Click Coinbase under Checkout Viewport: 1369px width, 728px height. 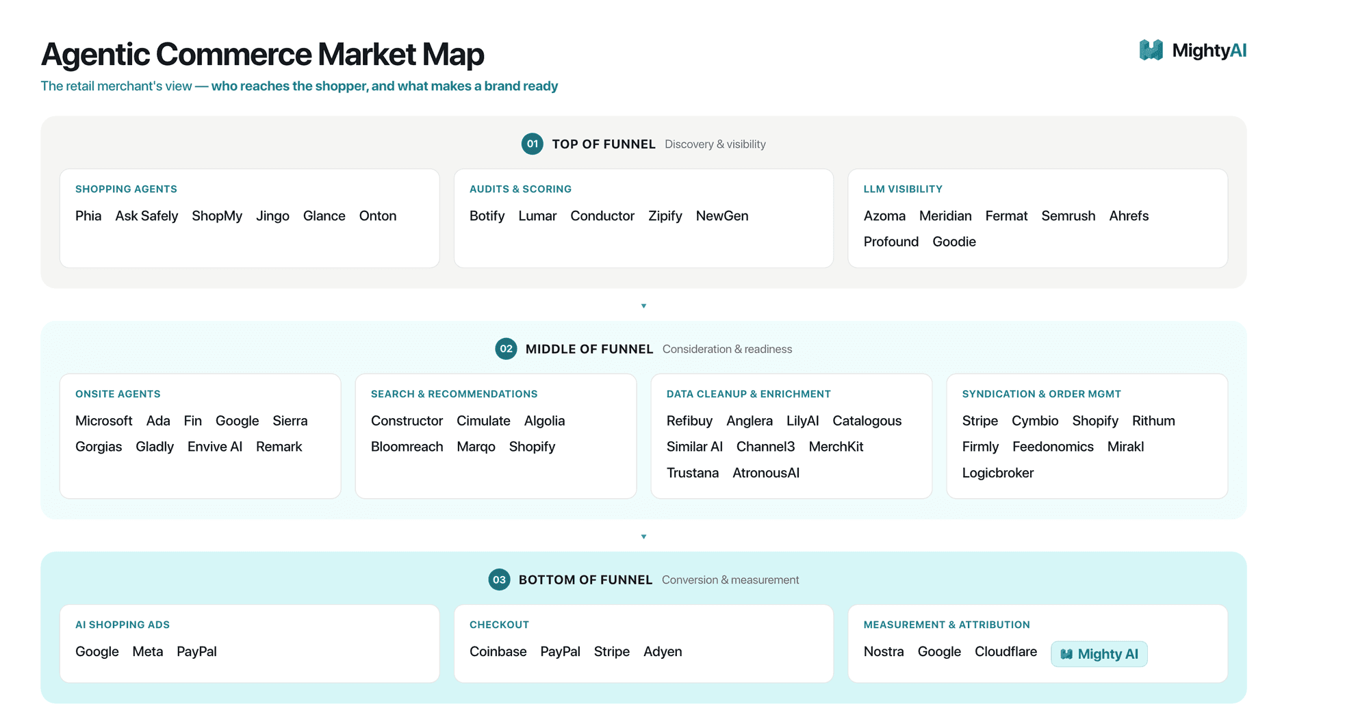tap(498, 651)
